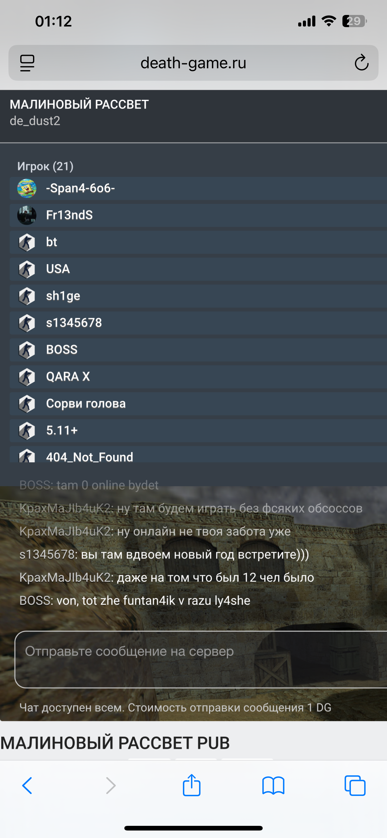
Task: Open the Safari share sheet icon
Action: point(192,785)
